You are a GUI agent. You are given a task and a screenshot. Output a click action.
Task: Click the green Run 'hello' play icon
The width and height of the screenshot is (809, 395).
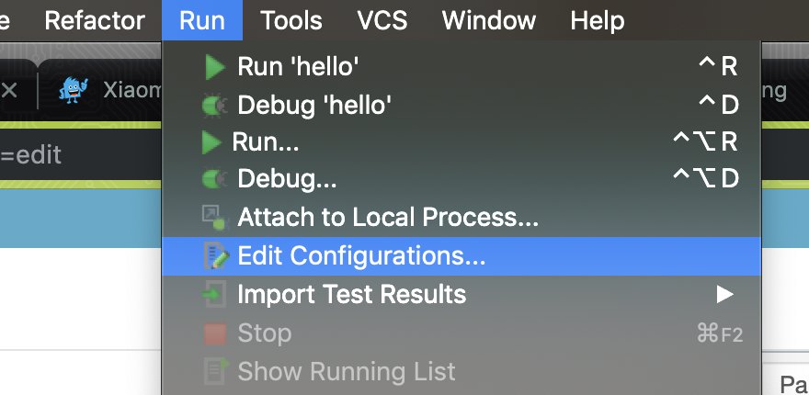[214, 67]
